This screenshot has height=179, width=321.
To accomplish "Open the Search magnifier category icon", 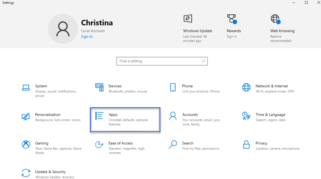I will pyautogui.click(x=173, y=145).
